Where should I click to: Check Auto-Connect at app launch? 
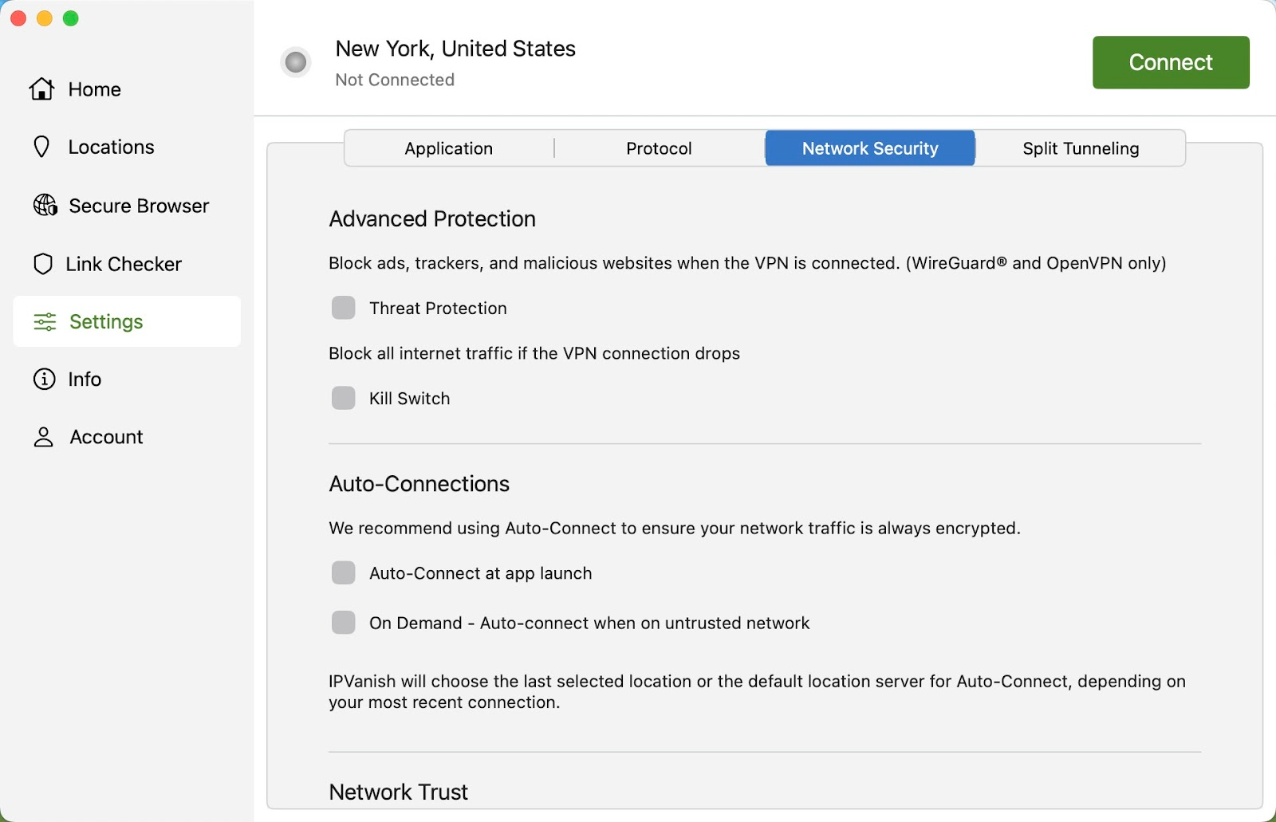pyautogui.click(x=344, y=572)
